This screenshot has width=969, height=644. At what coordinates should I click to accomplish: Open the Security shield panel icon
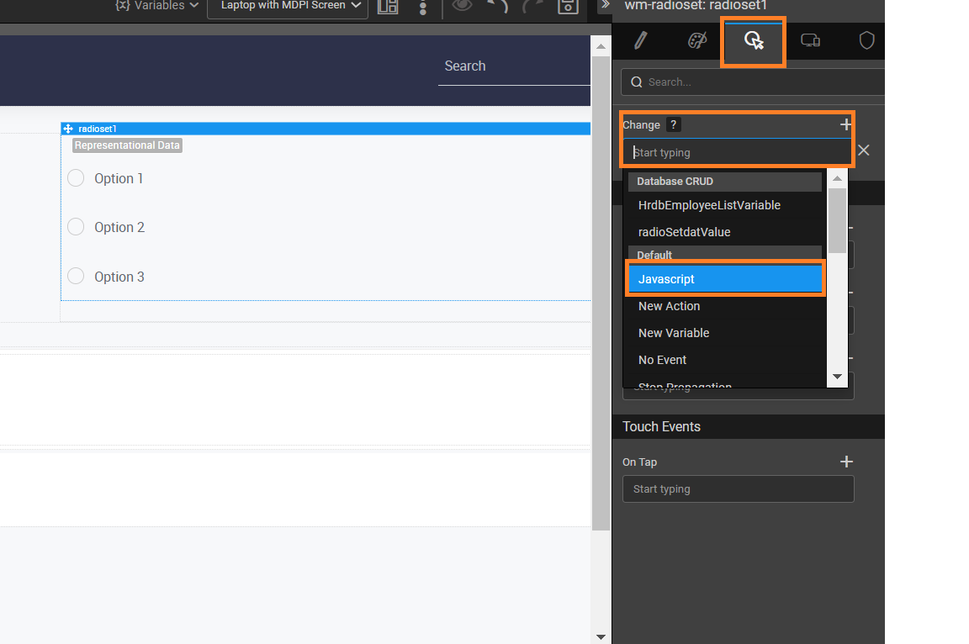(866, 40)
